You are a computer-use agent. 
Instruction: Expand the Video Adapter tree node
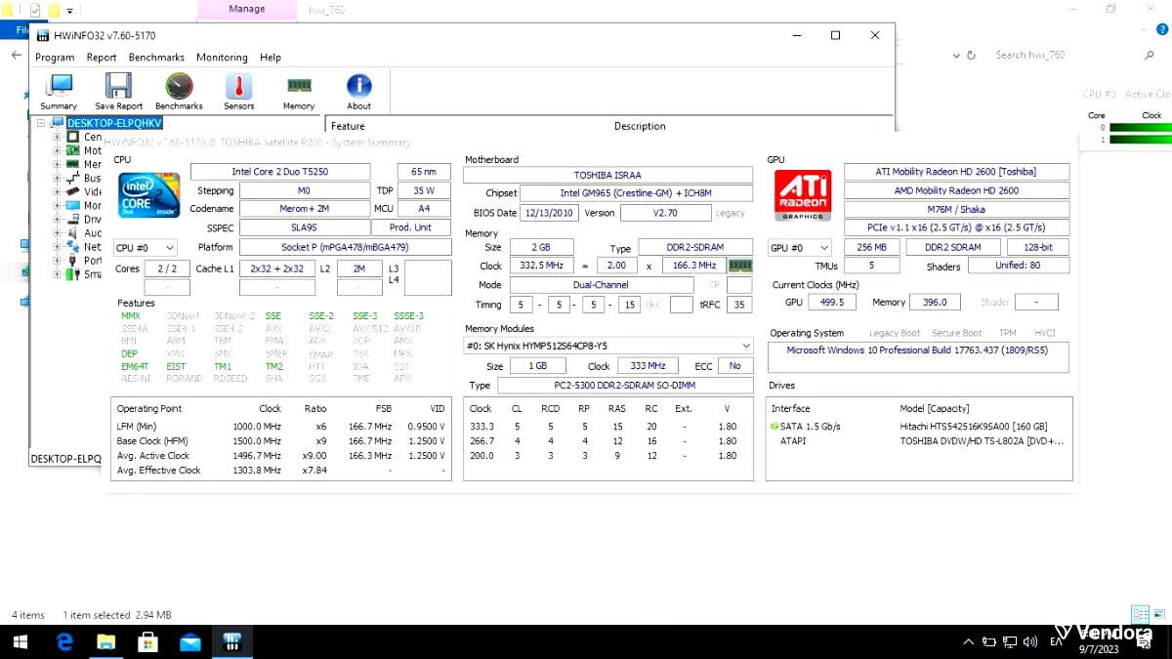point(58,192)
